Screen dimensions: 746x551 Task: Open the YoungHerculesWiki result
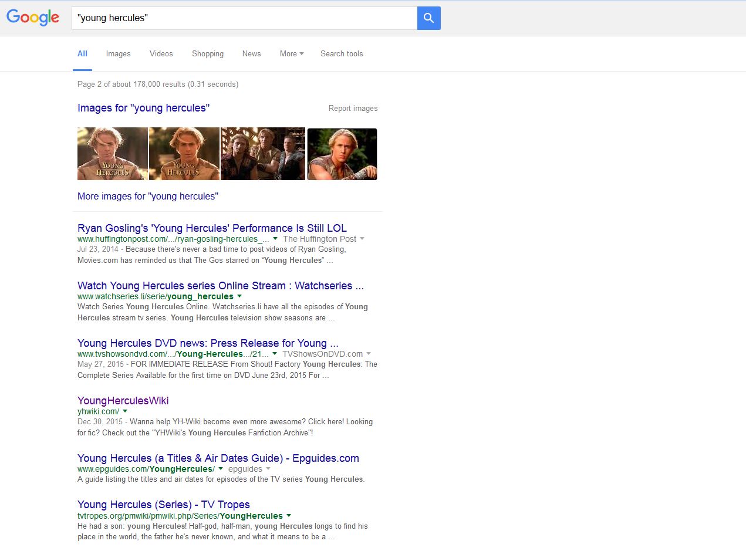click(123, 401)
